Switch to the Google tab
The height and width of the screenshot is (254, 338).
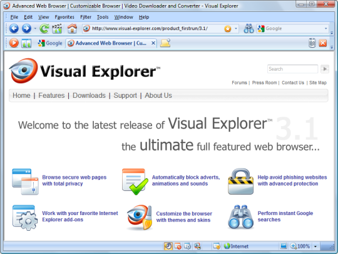tap(50, 43)
